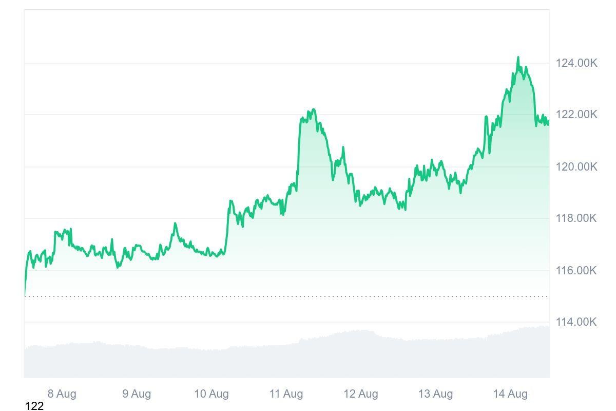Image resolution: width=616 pixels, height=411 pixels.
Task: Select the 14 Aug date label
Action: pyautogui.click(x=510, y=394)
